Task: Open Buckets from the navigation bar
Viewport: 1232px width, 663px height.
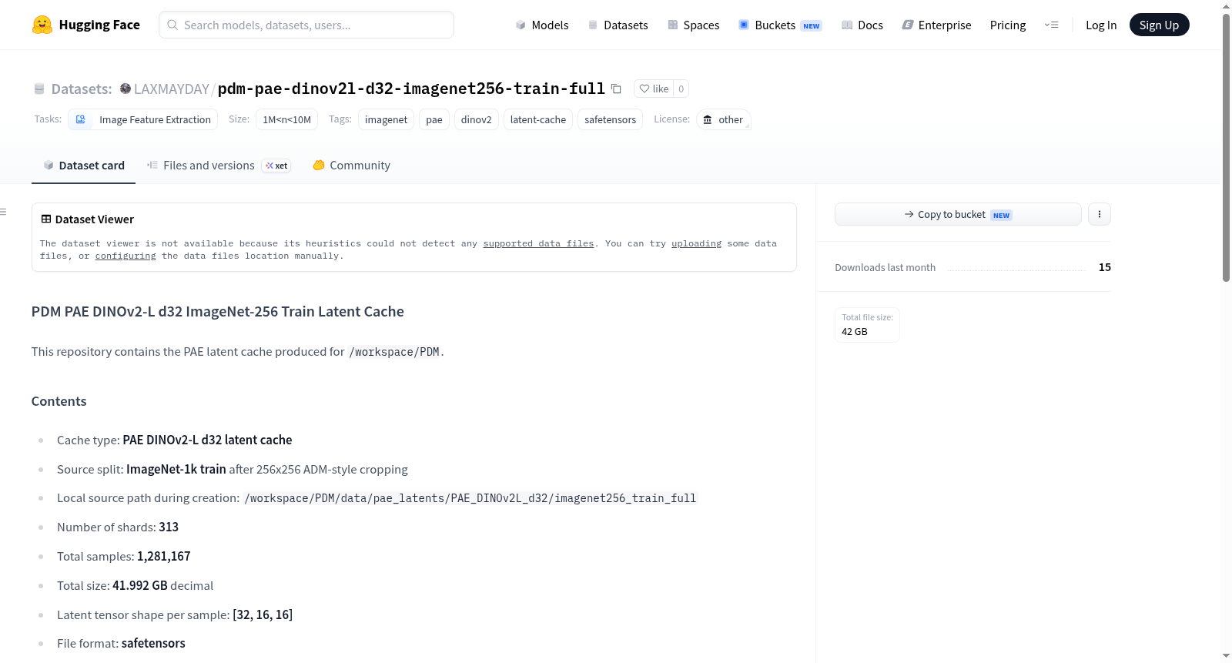Action: tap(780, 25)
